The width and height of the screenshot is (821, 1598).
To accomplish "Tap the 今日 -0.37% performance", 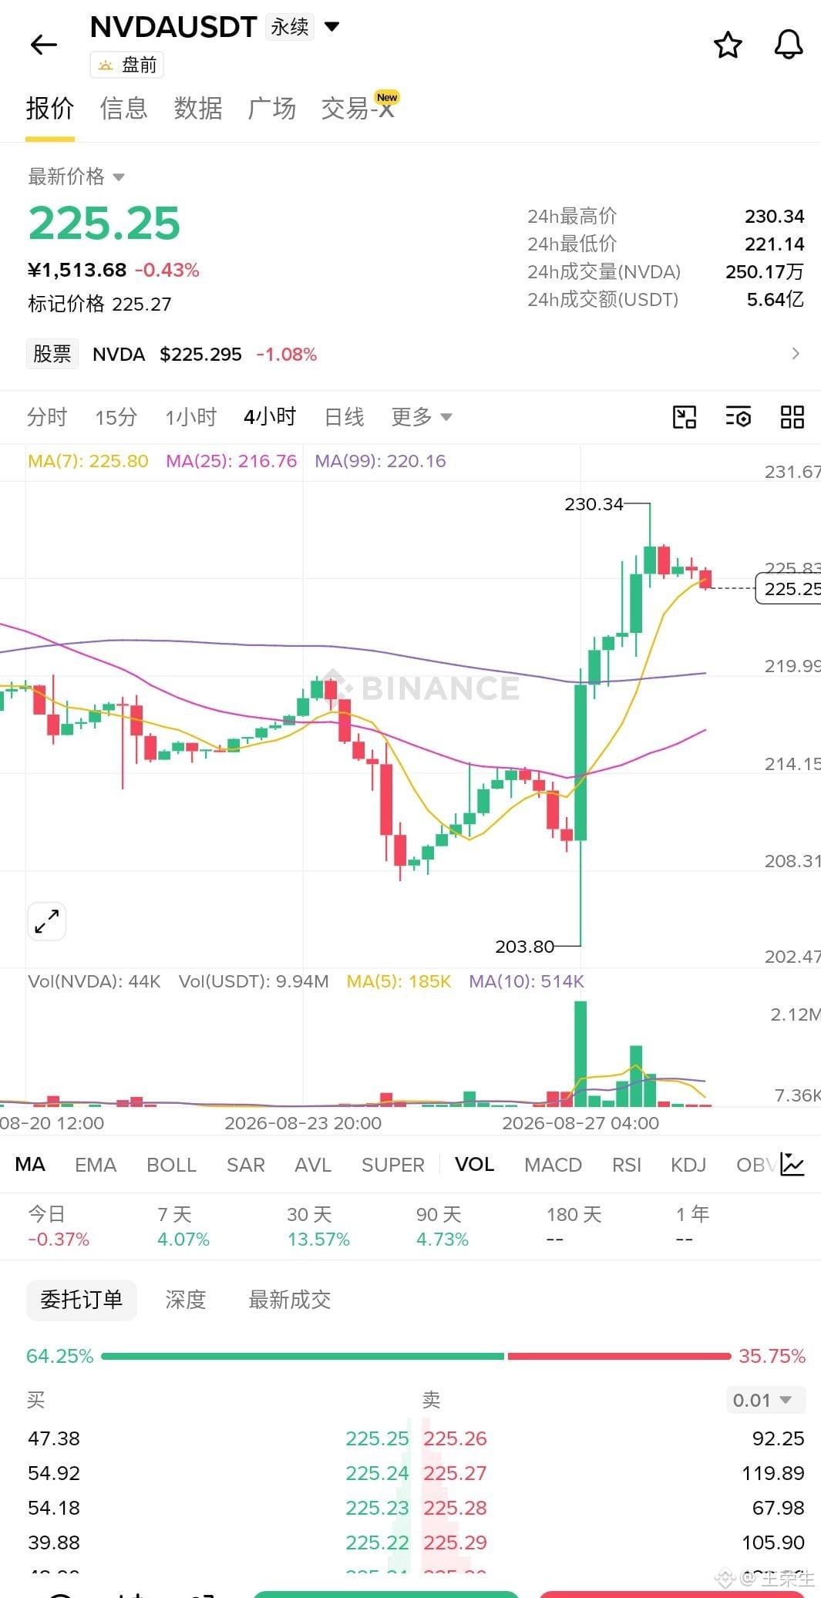I will pyautogui.click(x=59, y=1226).
